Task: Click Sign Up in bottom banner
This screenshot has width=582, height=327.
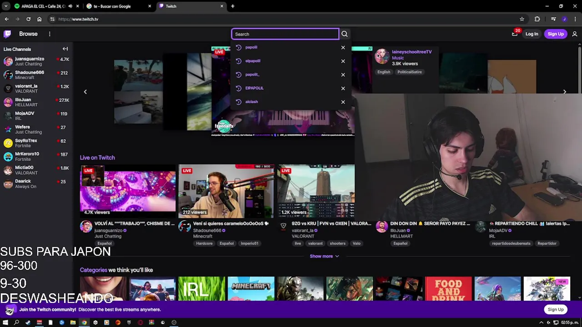Action: coord(556,310)
